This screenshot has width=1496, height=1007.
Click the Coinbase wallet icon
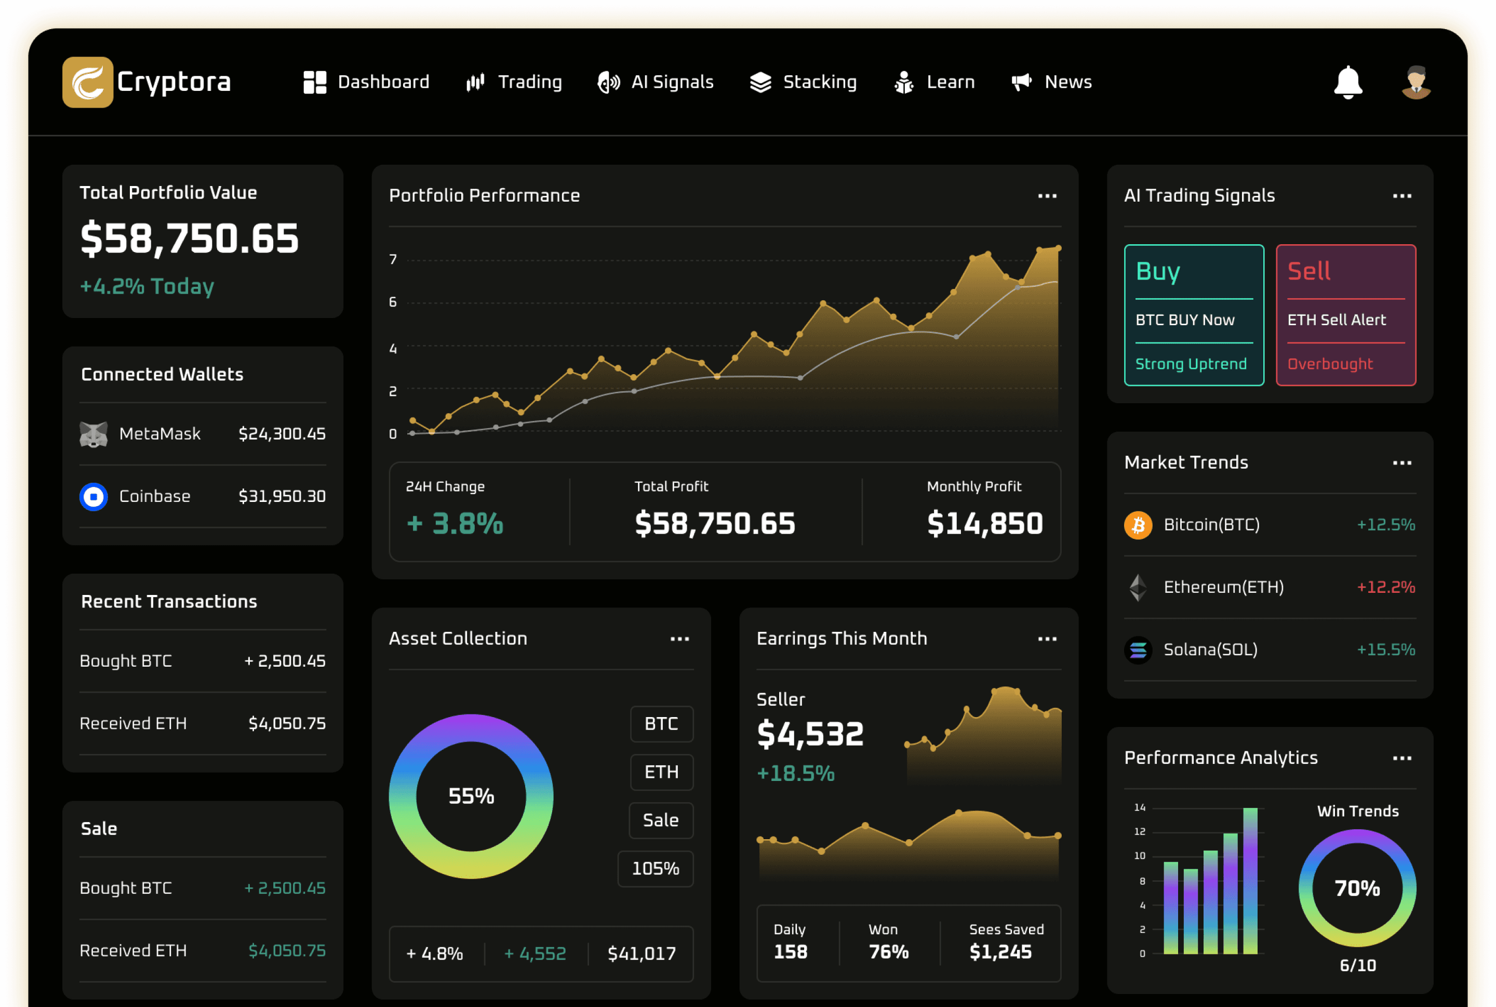[x=93, y=496]
